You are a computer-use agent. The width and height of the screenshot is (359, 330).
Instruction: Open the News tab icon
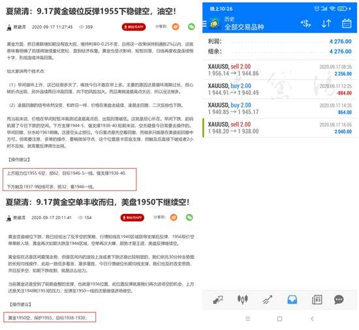click(317, 299)
